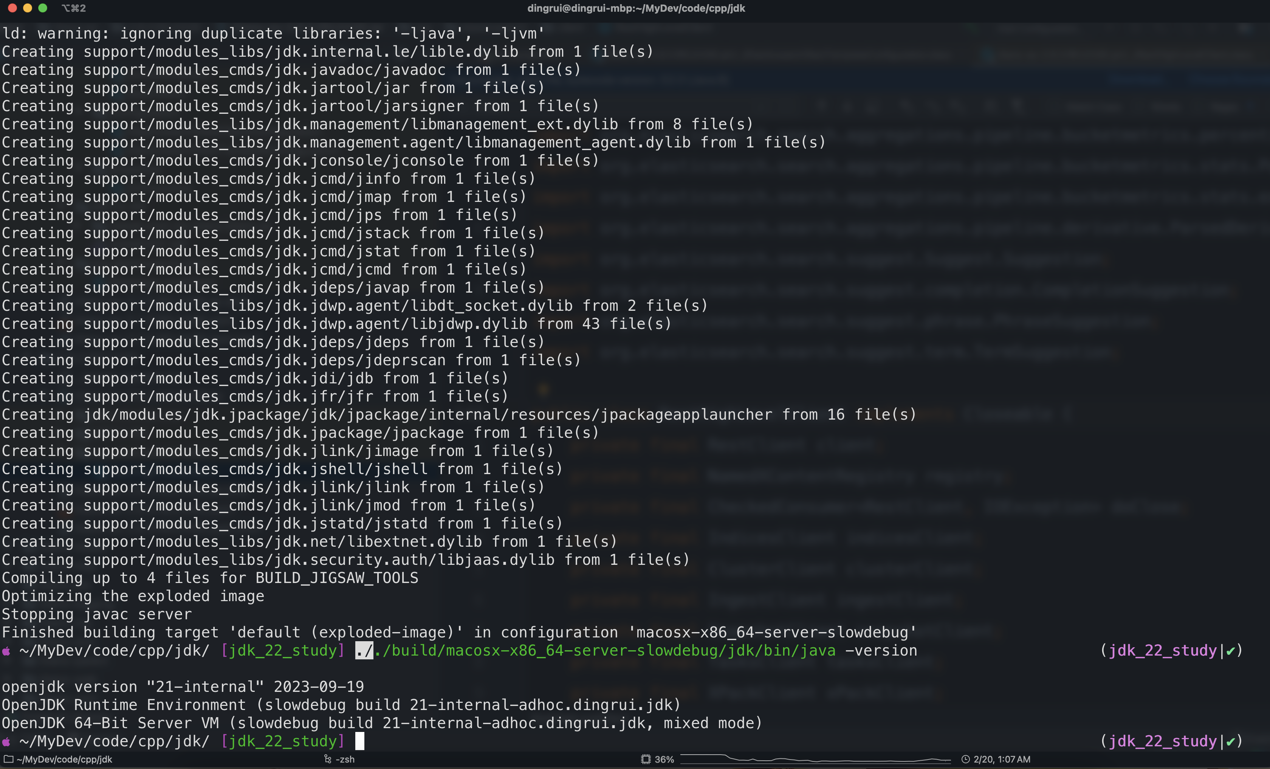Click the libmanagement_agent.dylib output line
Image resolution: width=1270 pixels, height=769 pixels.
tap(414, 142)
